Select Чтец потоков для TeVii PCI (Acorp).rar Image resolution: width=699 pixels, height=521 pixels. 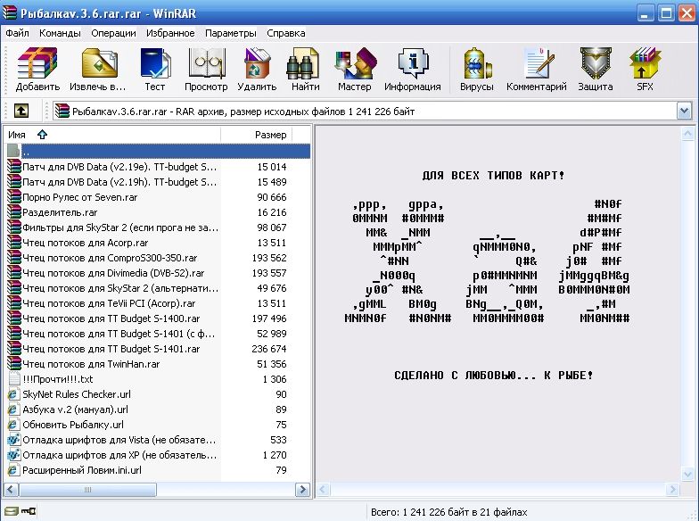click(109, 303)
